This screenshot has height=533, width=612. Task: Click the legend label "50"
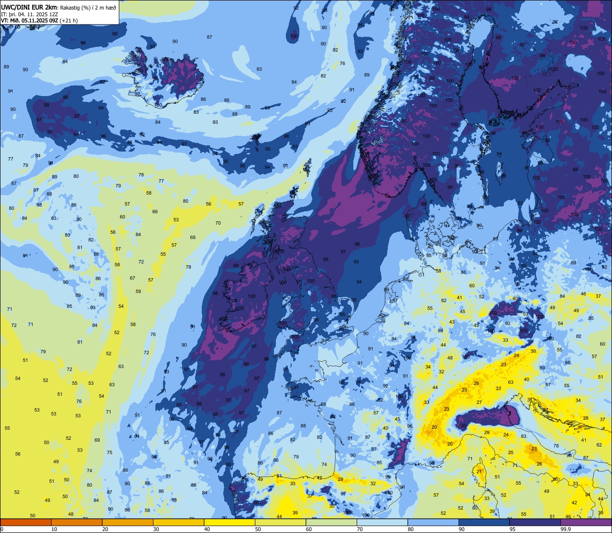click(258, 529)
